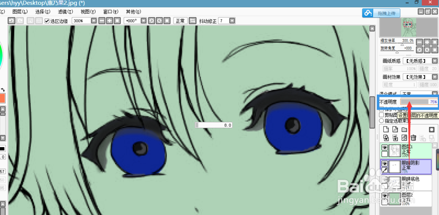Open the 抖动修正 value dropdown
Viewport: 439px width, 215px height.
click(232, 21)
